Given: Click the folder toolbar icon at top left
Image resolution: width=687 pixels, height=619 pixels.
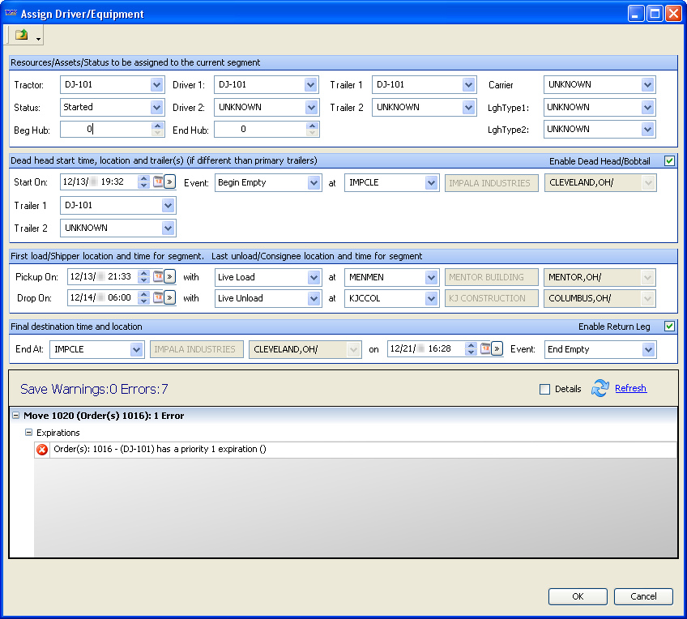Looking at the screenshot, I should (22, 35).
